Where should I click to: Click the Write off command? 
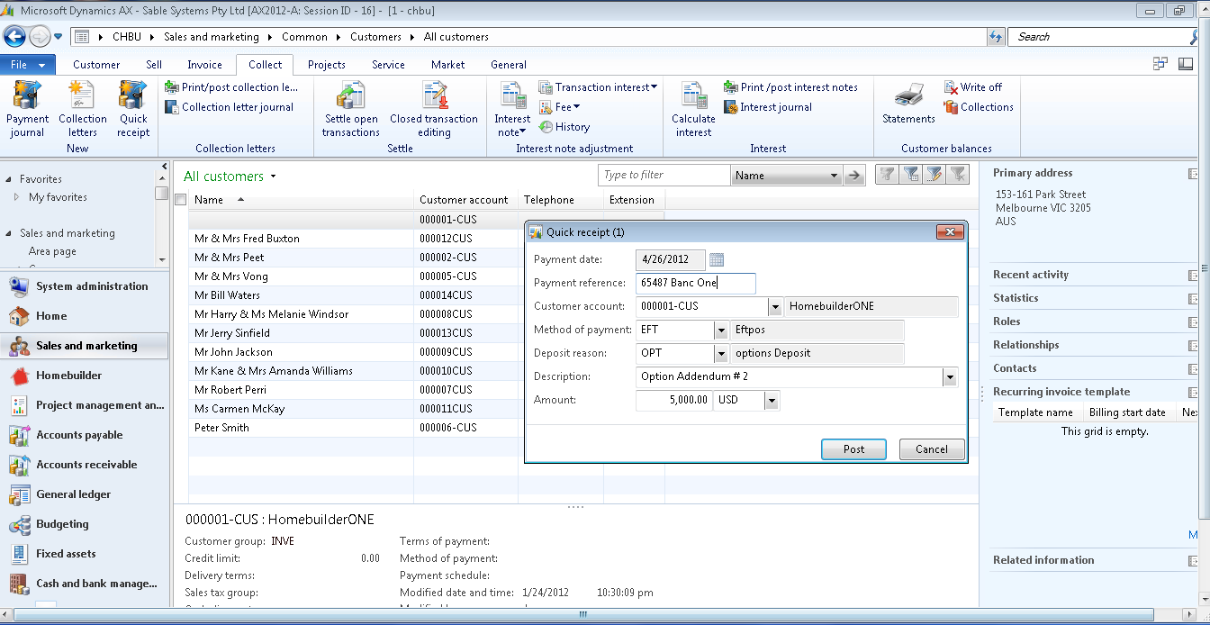click(x=972, y=87)
